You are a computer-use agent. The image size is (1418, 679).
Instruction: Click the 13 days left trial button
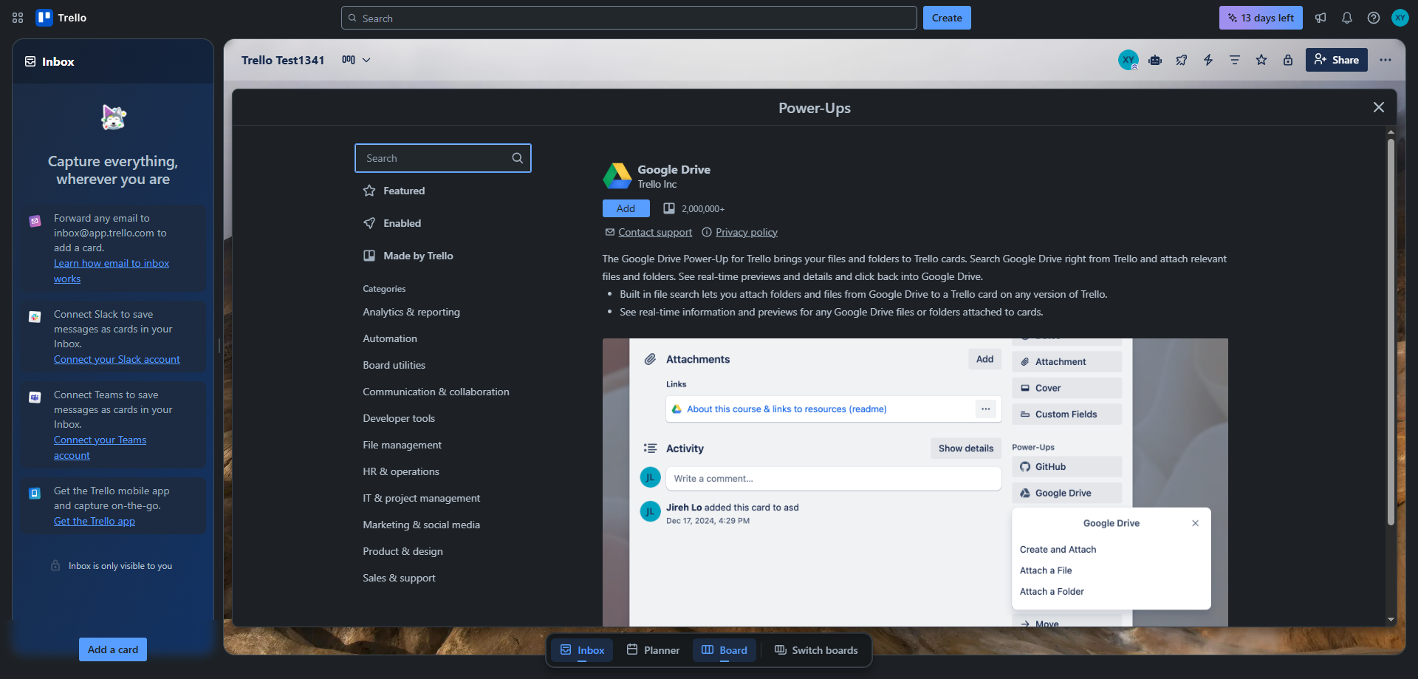[x=1261, y=18]
